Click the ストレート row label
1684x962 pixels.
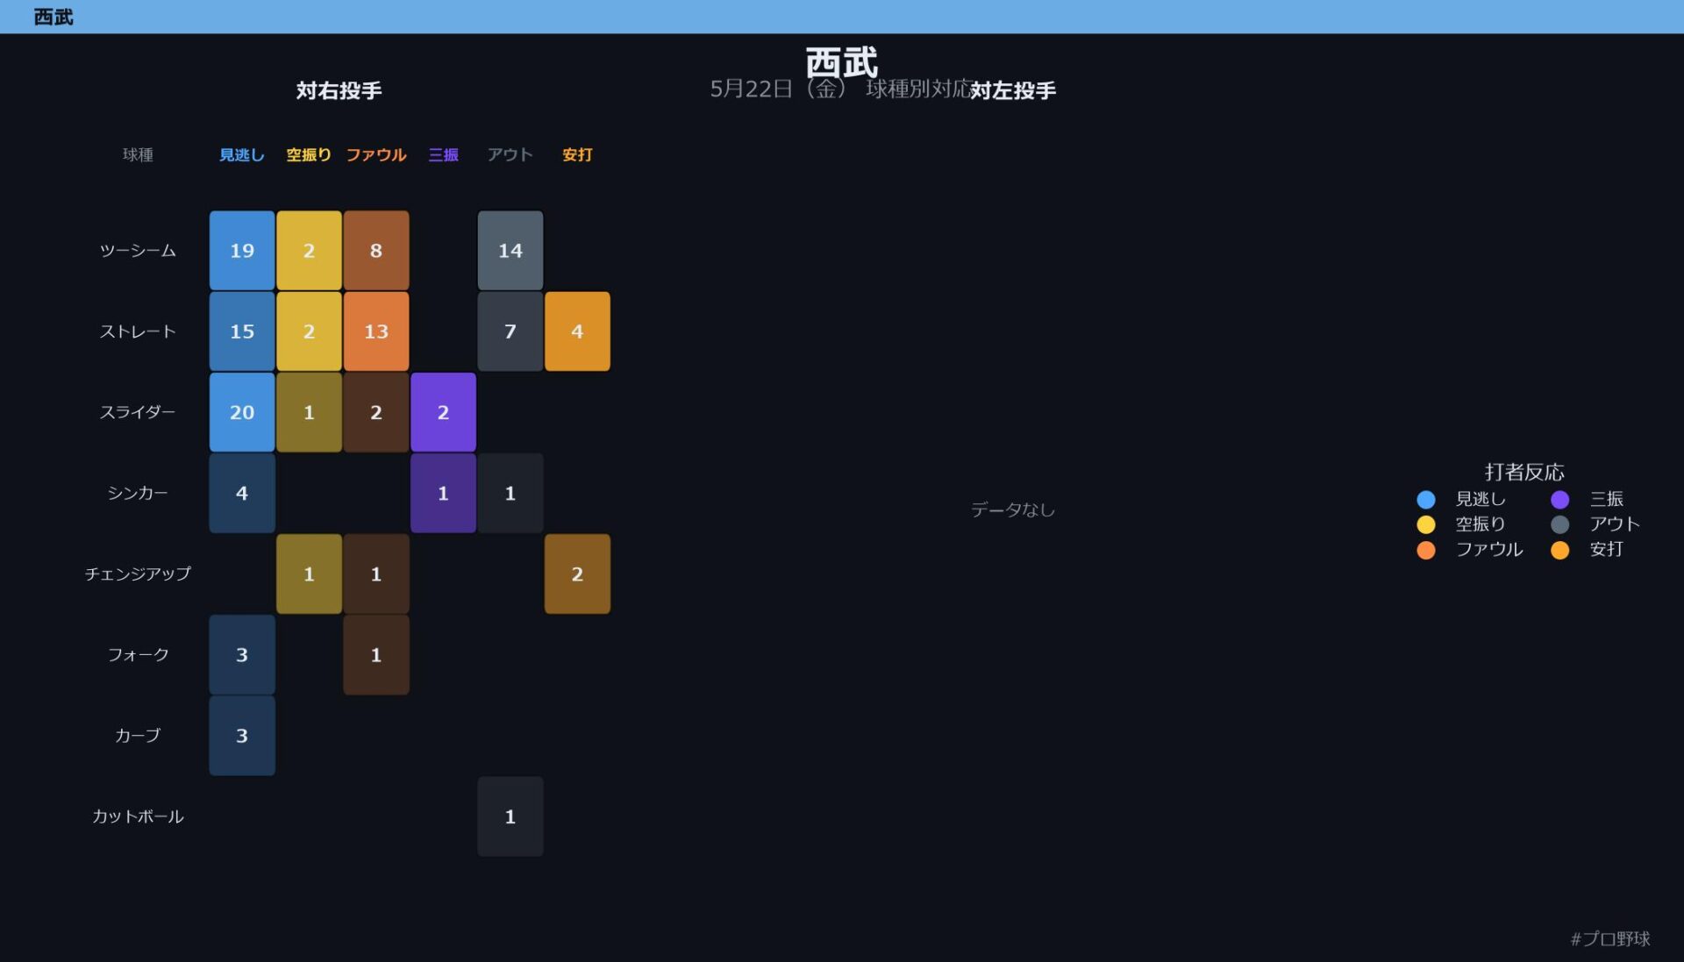coord(138,331)
